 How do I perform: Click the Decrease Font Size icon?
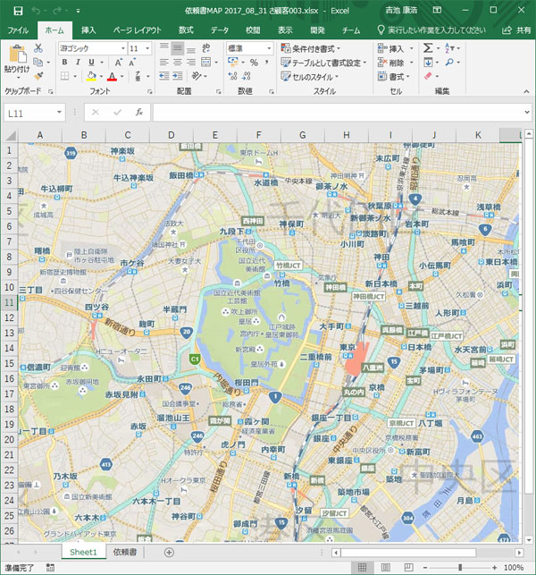(132, 63)
